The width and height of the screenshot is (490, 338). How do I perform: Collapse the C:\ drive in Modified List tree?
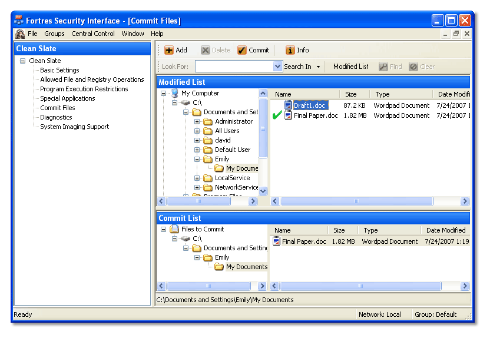coord(174,102)
